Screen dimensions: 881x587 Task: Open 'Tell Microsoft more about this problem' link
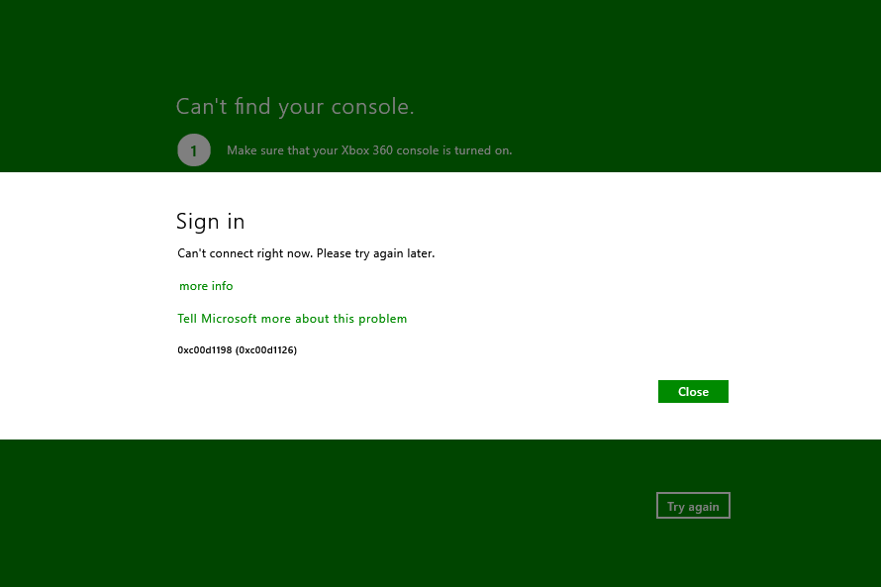click(292, 319)
